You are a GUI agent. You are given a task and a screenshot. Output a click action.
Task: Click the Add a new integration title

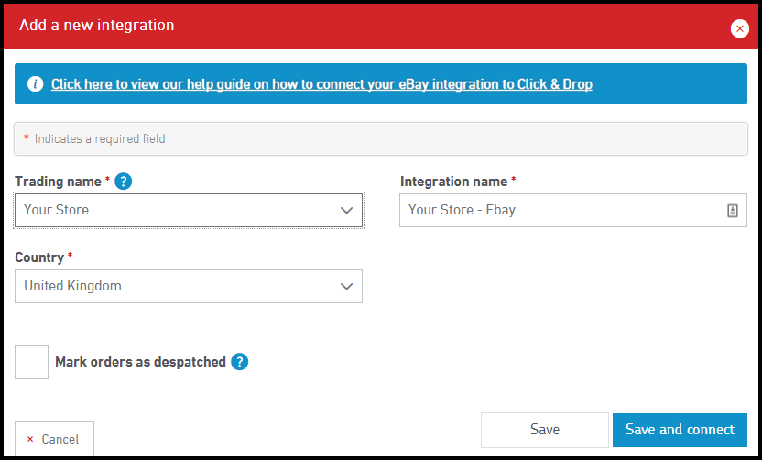[x=96, y=26]
